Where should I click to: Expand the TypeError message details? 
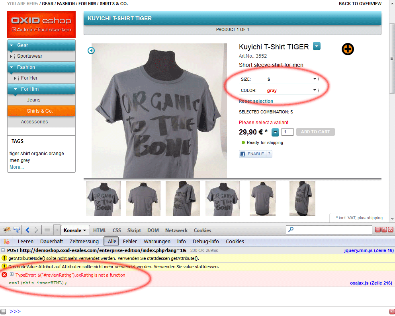12,275
